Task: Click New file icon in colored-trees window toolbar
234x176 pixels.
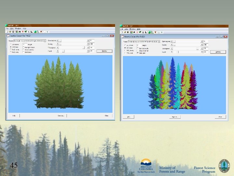Action: (122, 32)
